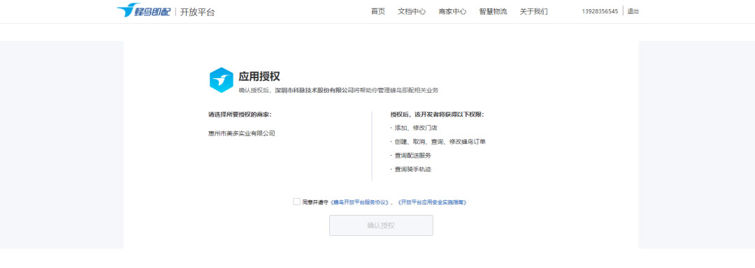Tick the 同意并遵守 agreement checkbox

[296, 202]
